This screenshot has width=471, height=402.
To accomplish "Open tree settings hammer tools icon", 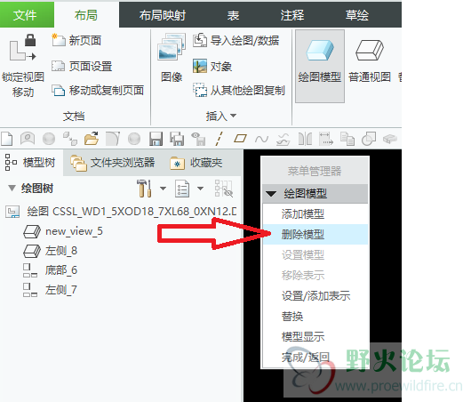I will 144,189.
